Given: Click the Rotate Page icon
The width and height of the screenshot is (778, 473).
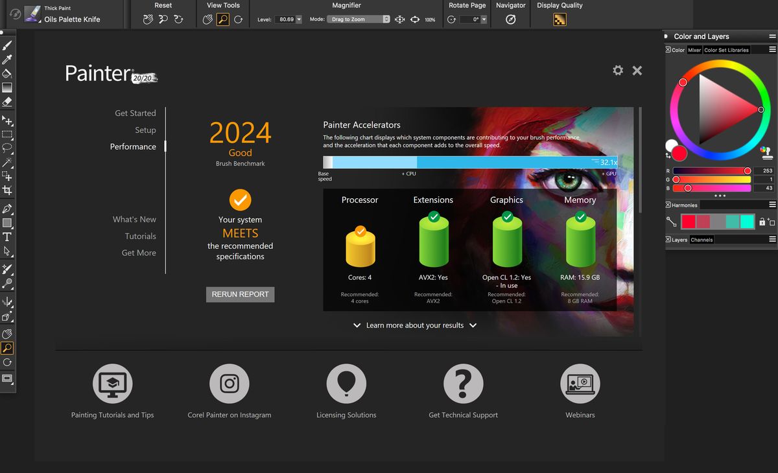Looking at the screenshot, I should pos(452,19).
